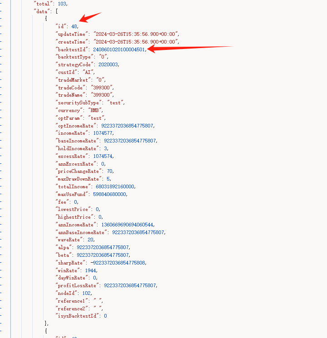Click the "reference1" key

[x=72, y=301]
